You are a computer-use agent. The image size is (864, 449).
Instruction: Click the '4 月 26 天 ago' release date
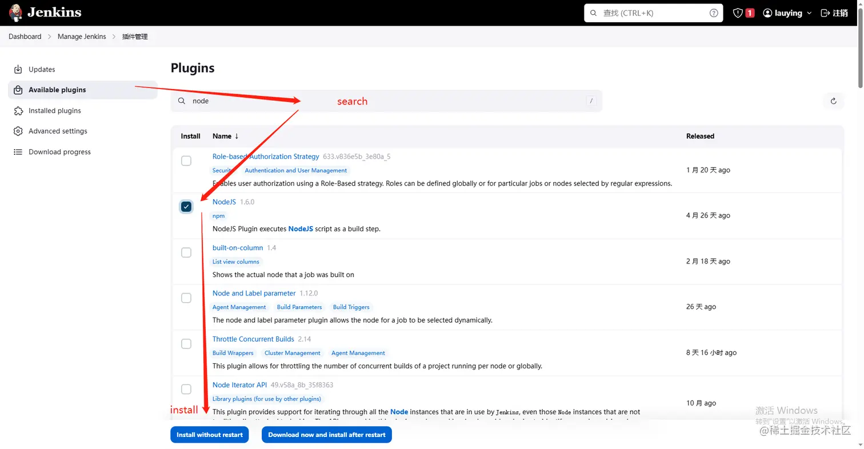pyautogui.click(x=709, y=216)
